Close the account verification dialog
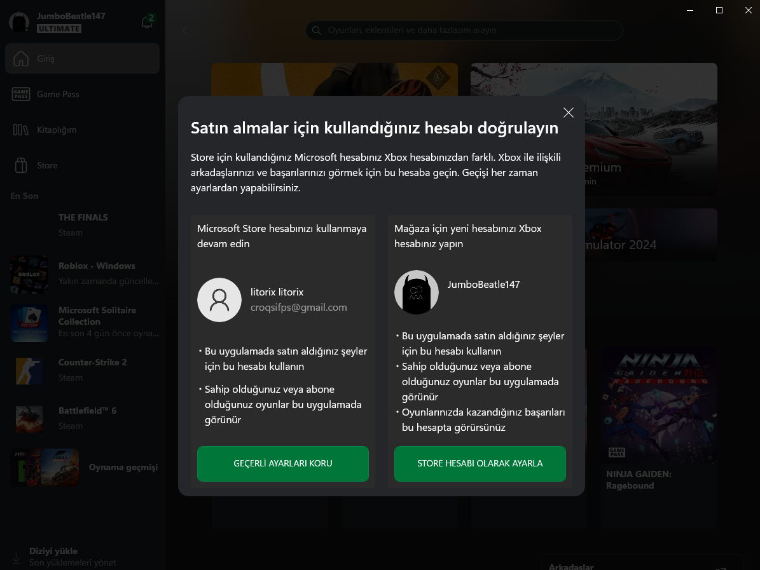 [x=569, y=113]
